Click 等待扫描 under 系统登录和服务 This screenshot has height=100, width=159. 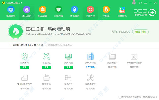[x=134, y=67]
